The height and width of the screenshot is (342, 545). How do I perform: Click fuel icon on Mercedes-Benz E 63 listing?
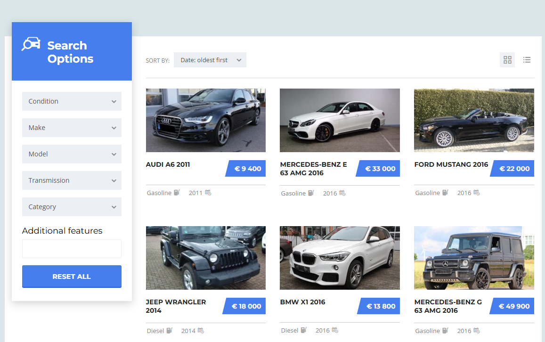pyautogui.click(x=311, y=193)
